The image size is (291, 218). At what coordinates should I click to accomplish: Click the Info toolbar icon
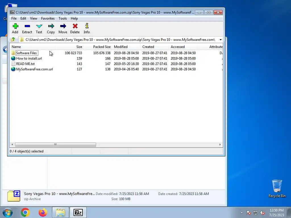click(x=87, y=26)
